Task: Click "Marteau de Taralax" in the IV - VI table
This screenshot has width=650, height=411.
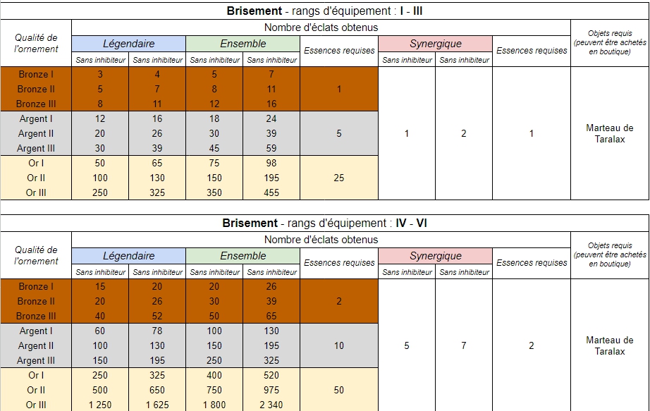Action: [609, 346]
